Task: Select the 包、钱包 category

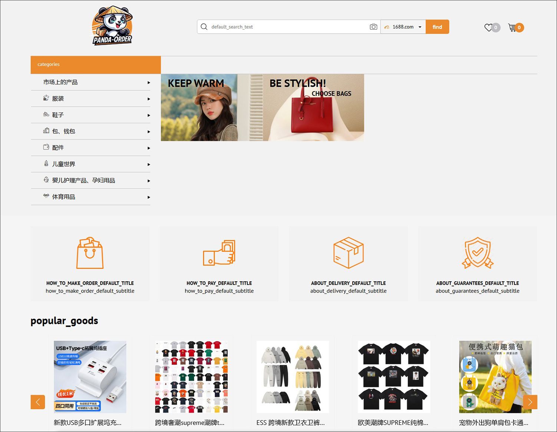Action: point(63,131)
